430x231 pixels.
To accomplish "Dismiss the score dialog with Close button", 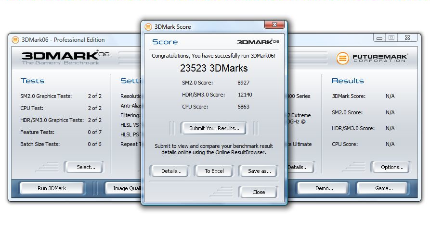I will 259,192.
